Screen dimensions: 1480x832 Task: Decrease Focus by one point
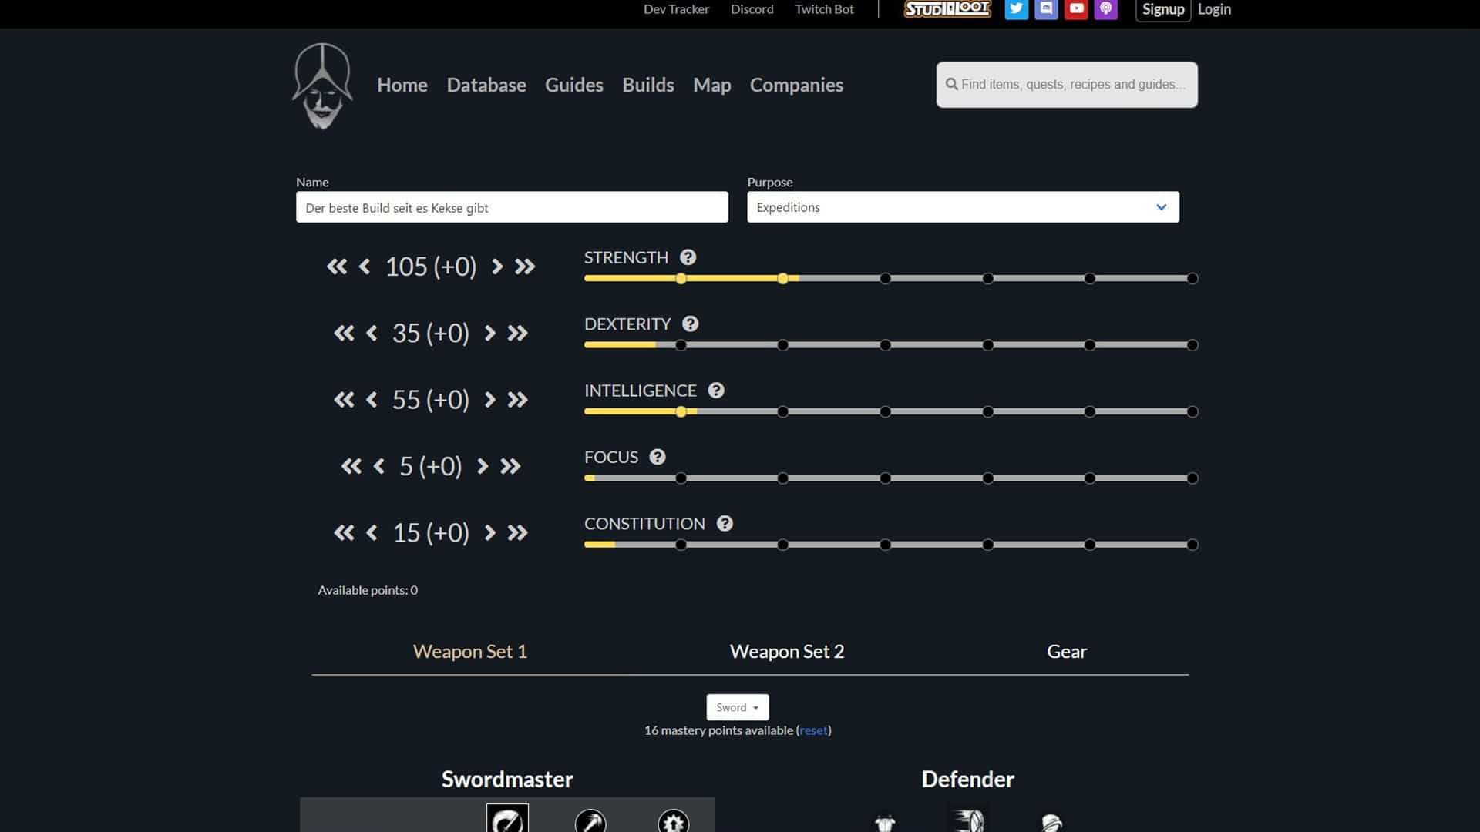pyautogui.click(x=378, y=466)
